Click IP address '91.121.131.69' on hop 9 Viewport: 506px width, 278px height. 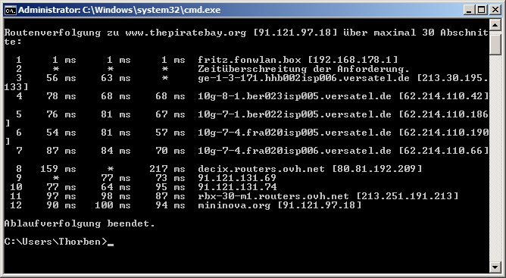(x=237, y=178)
